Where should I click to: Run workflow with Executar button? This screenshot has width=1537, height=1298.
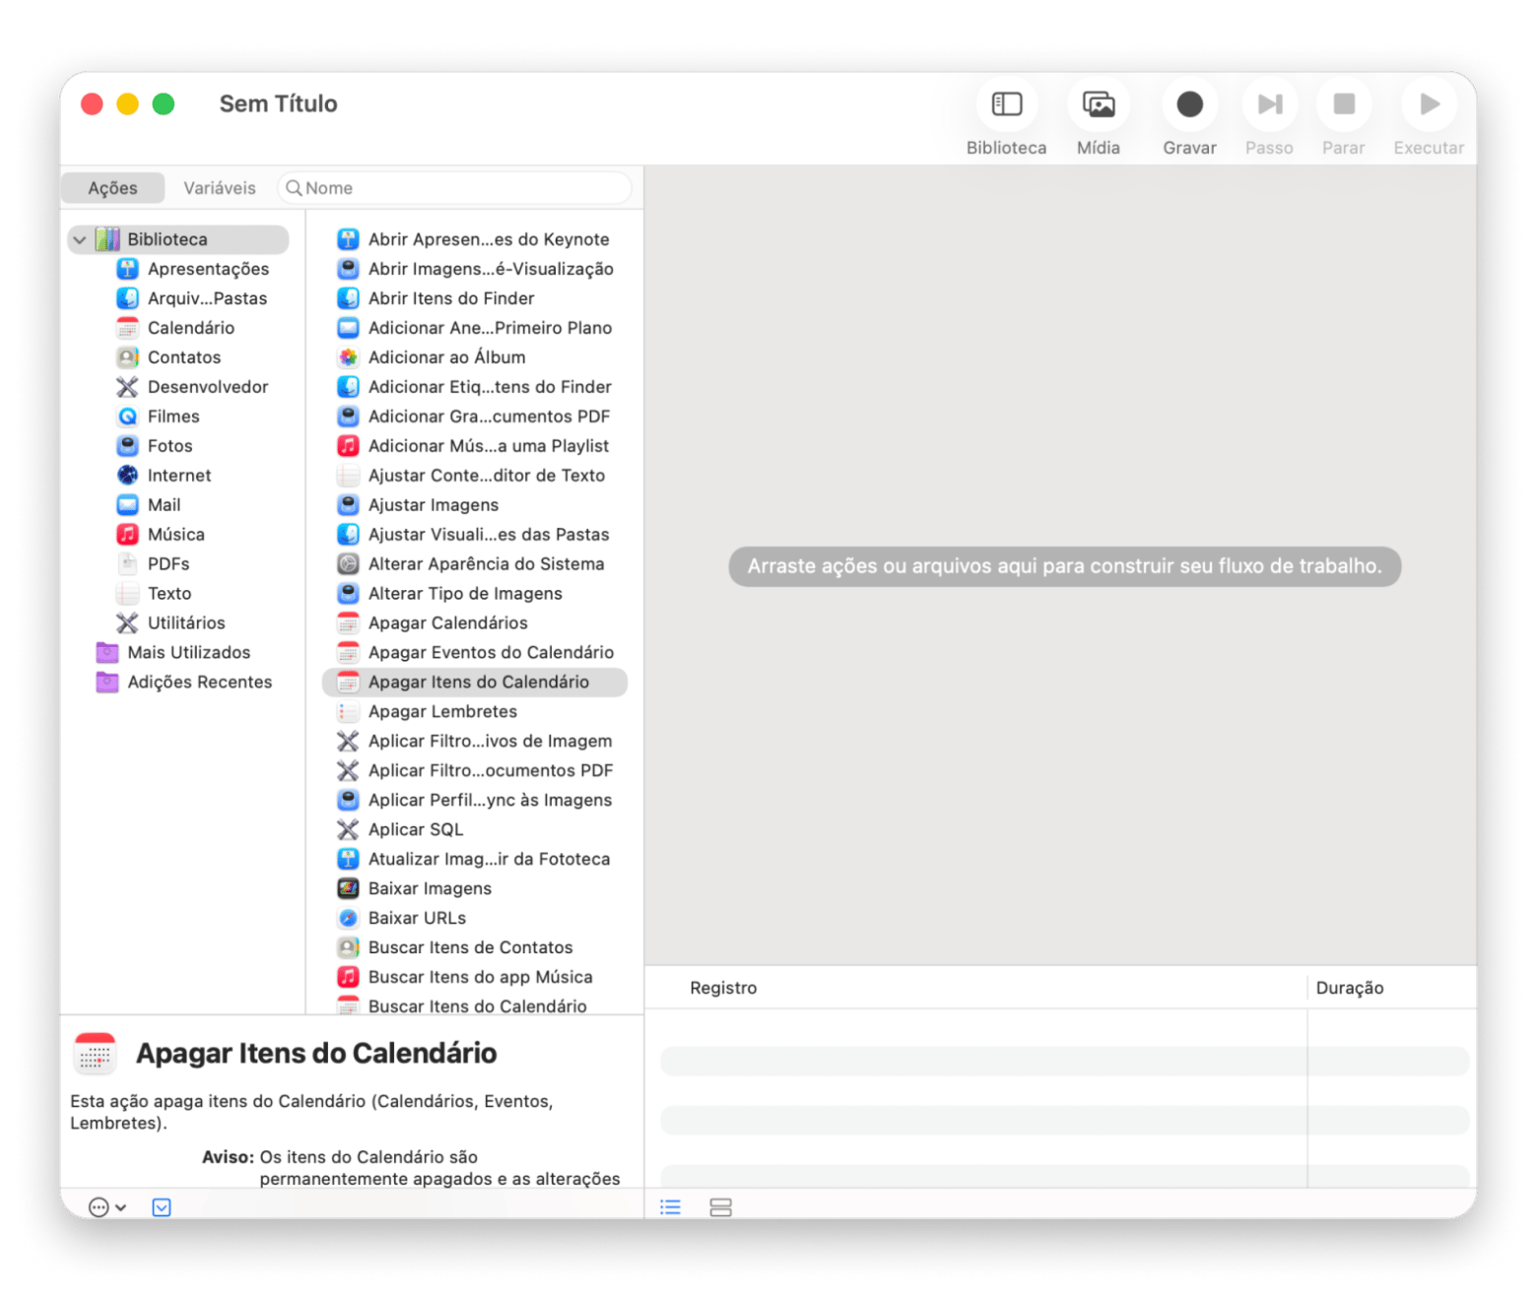click(1429, 104)
